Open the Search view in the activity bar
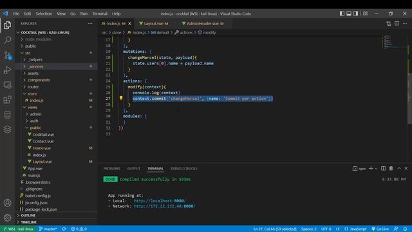Screen dimensions: 412x232 7,40
